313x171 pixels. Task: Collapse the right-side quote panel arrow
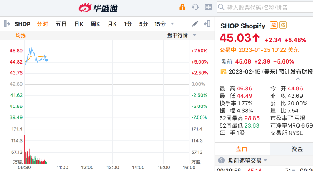point(207,23)
